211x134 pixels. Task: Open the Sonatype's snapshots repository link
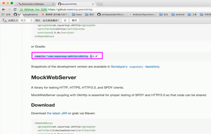click(x=135, y=67)
